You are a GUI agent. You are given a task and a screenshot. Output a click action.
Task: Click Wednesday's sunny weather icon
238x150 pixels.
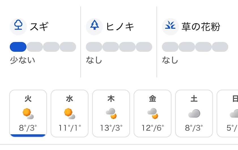[69, 114]
